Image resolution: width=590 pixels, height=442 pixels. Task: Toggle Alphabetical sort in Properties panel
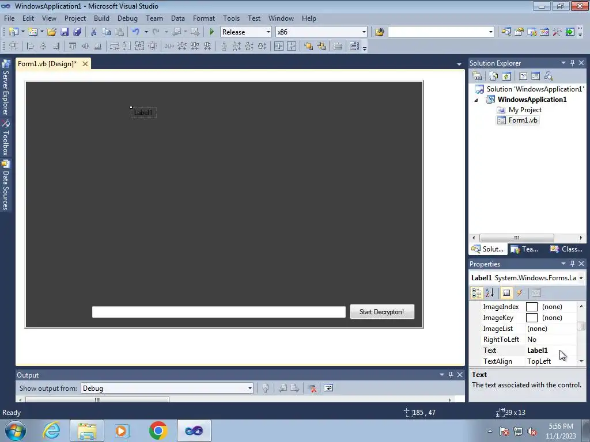point(490,293)
